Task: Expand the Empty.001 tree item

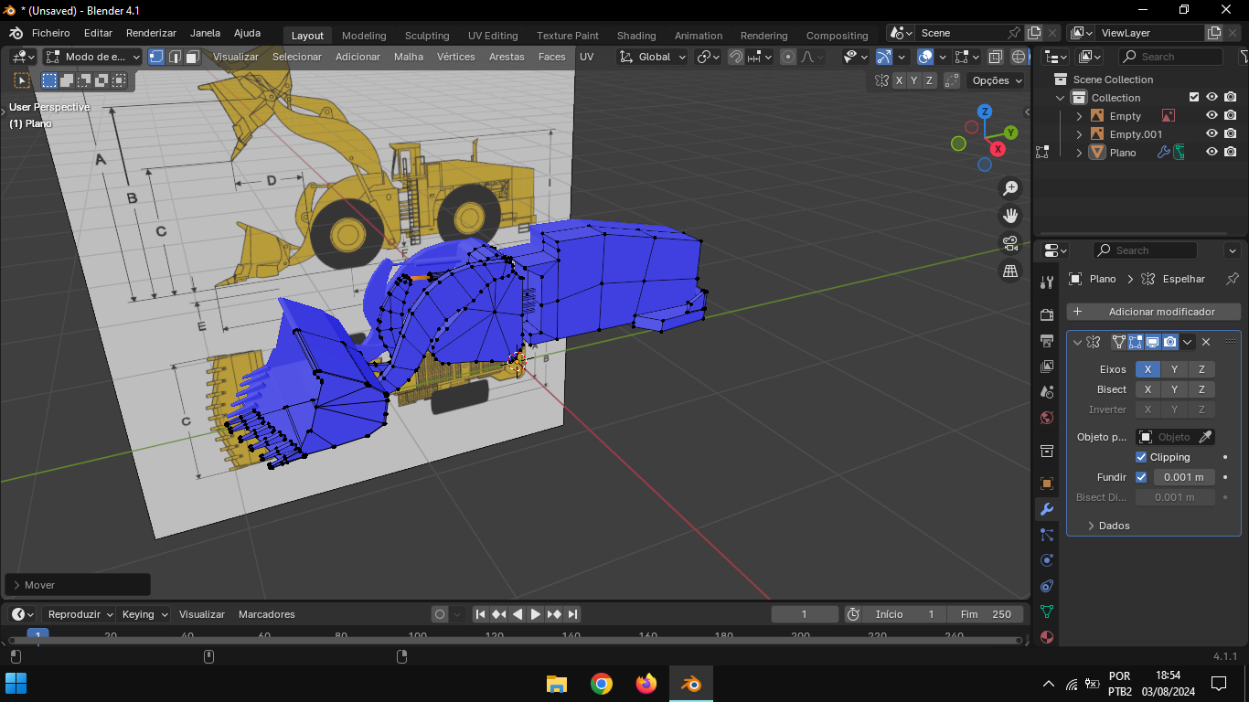Action: coord(1079,134)
